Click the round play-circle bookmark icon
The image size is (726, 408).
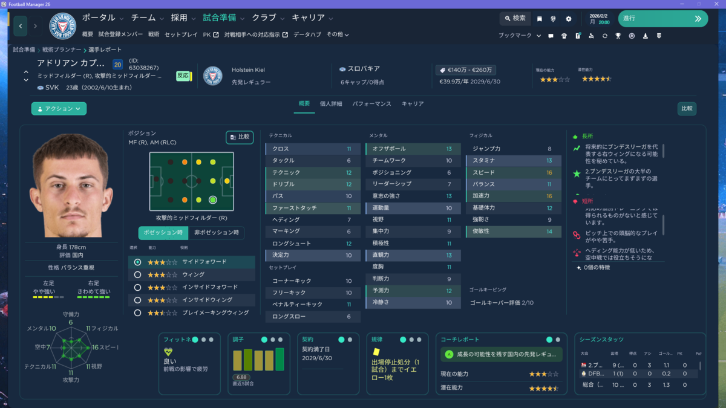(632, 36)
